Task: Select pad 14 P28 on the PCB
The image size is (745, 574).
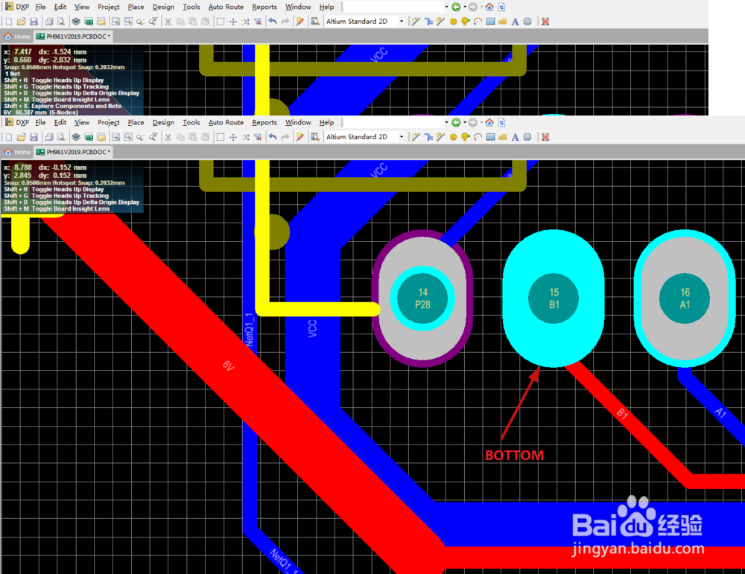Action: [x=422, y=298]
